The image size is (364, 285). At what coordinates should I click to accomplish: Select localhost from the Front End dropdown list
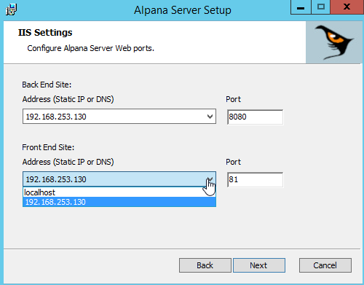click(119, 192)
